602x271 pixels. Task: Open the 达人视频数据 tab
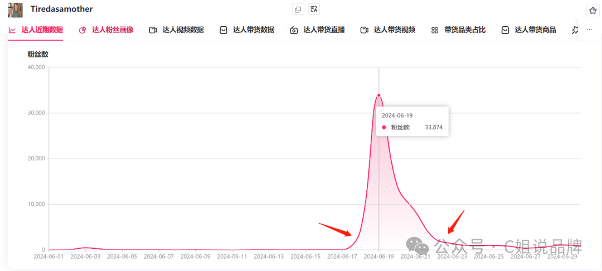176,30
